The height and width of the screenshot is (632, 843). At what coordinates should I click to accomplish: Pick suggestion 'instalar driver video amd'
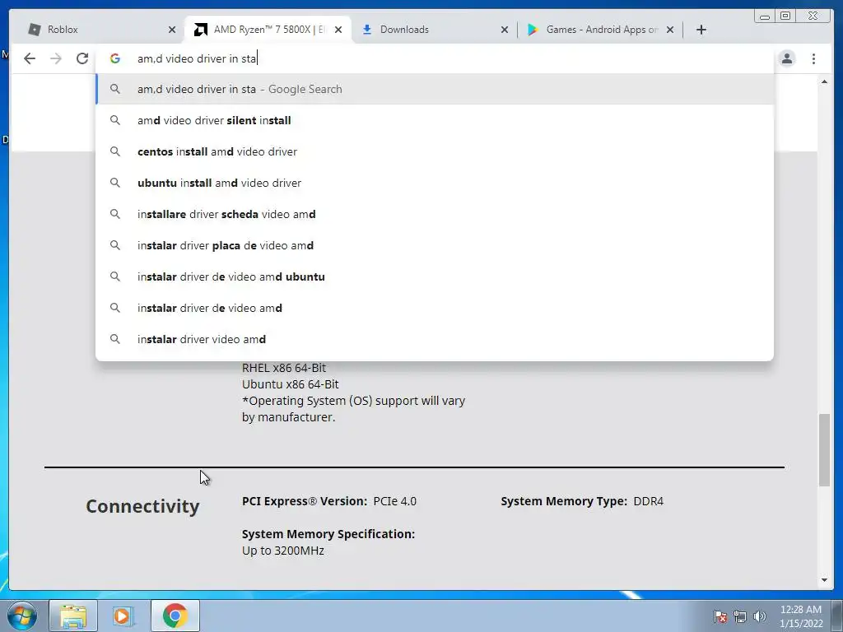coord(435,339)
